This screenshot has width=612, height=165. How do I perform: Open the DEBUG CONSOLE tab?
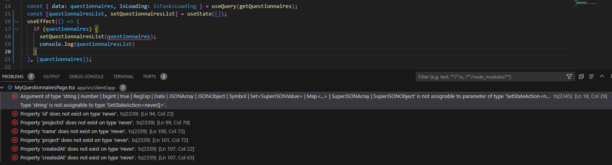tap(86, 77)
